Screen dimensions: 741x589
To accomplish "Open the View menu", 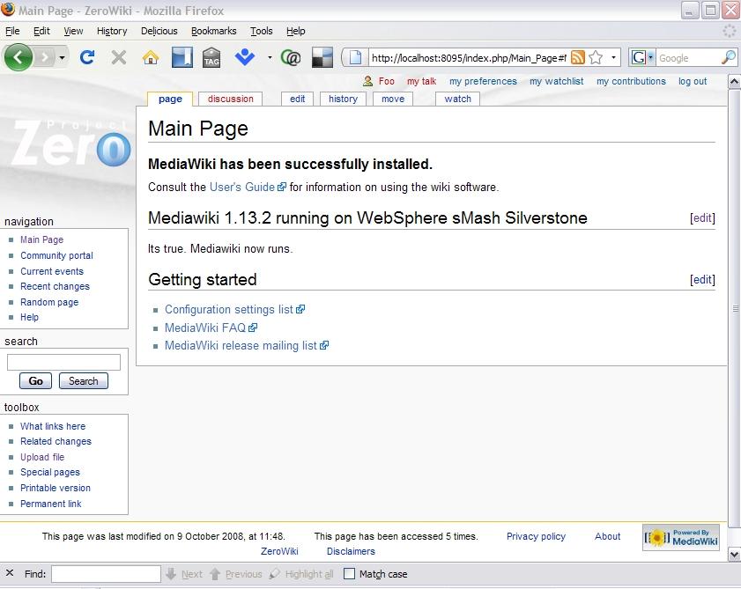I will pyautogui.click(x=73, y=31).
